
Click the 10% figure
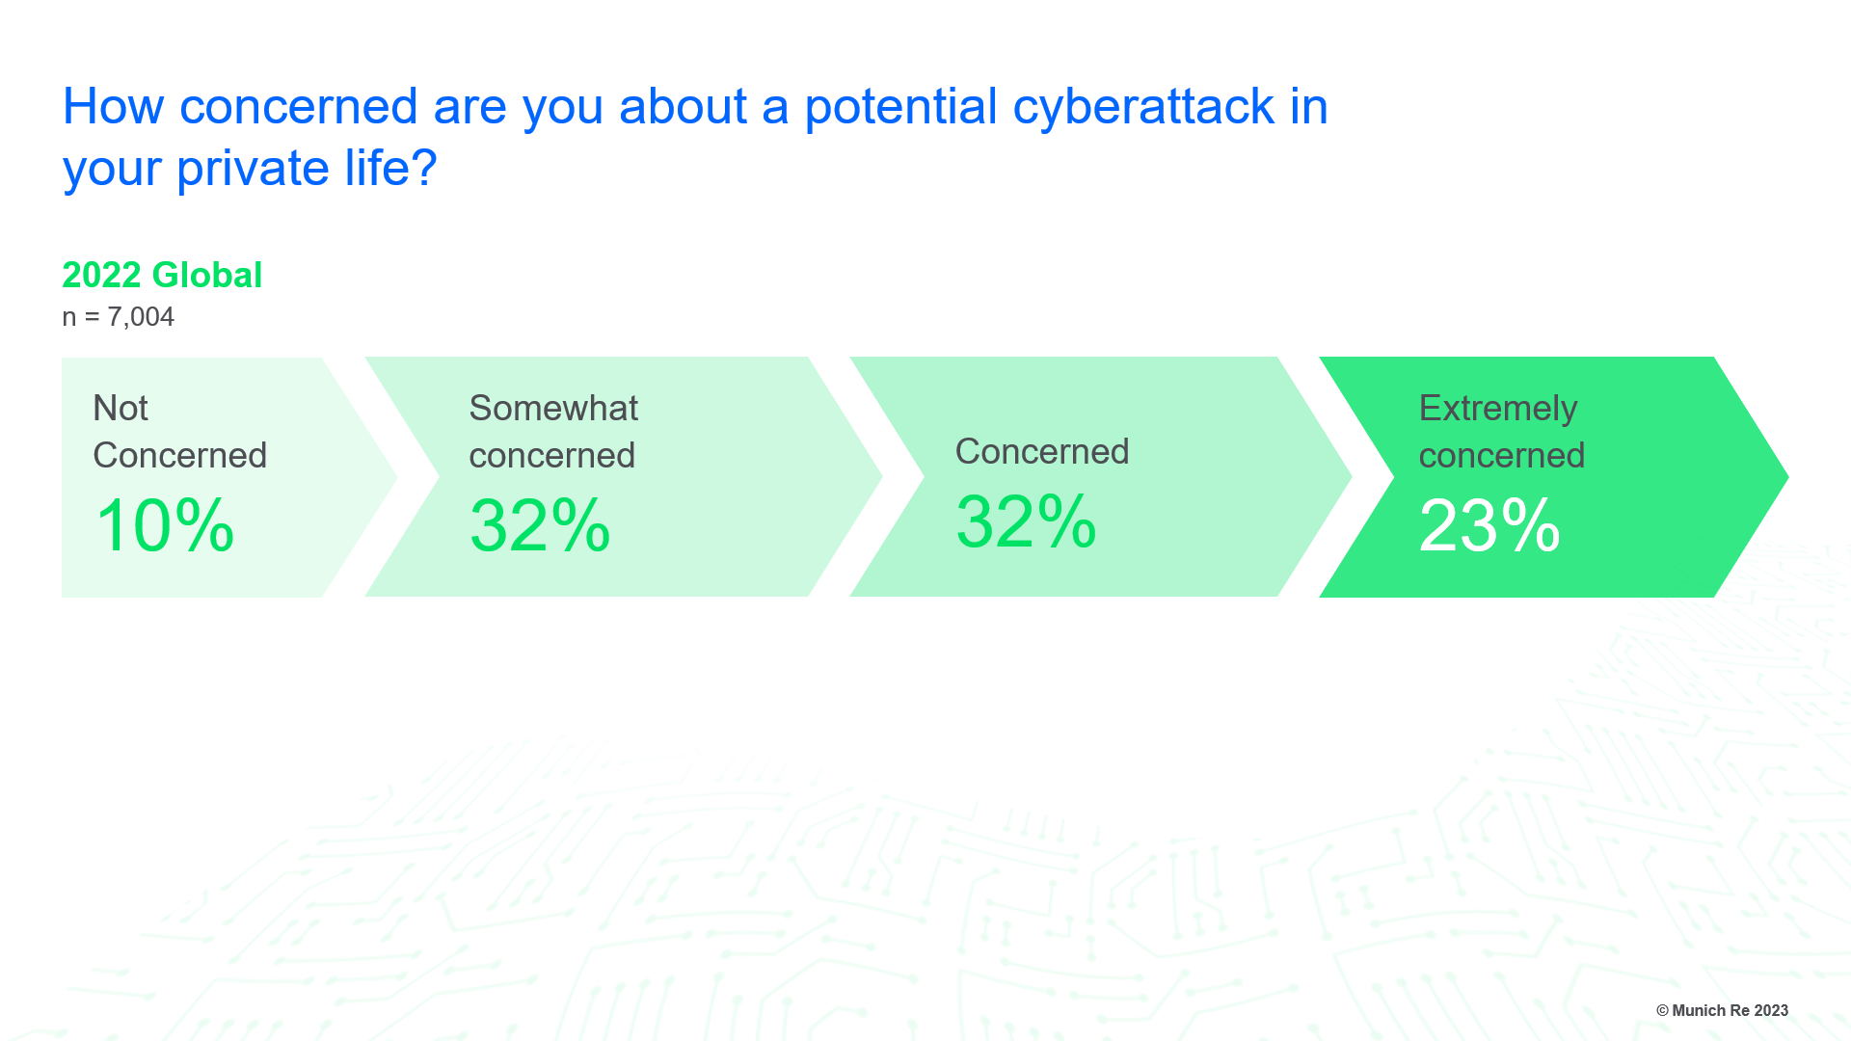tap(164, 526)
